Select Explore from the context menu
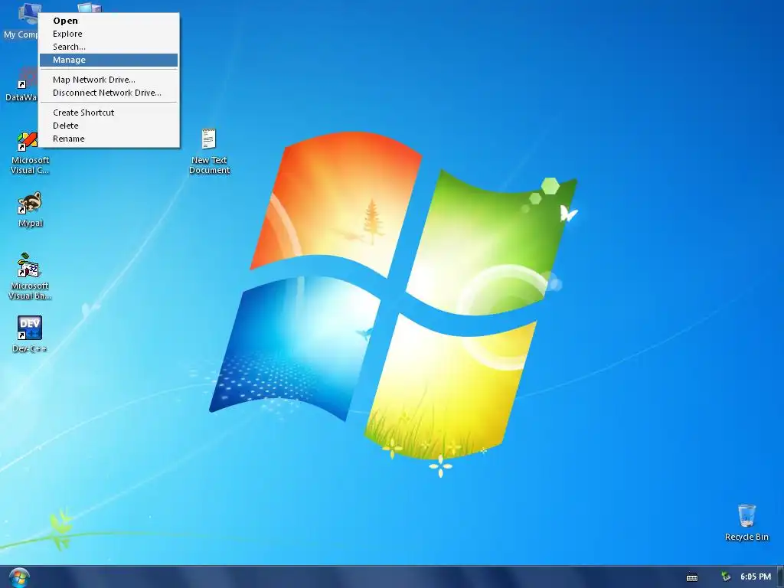 tap(109, 34)
